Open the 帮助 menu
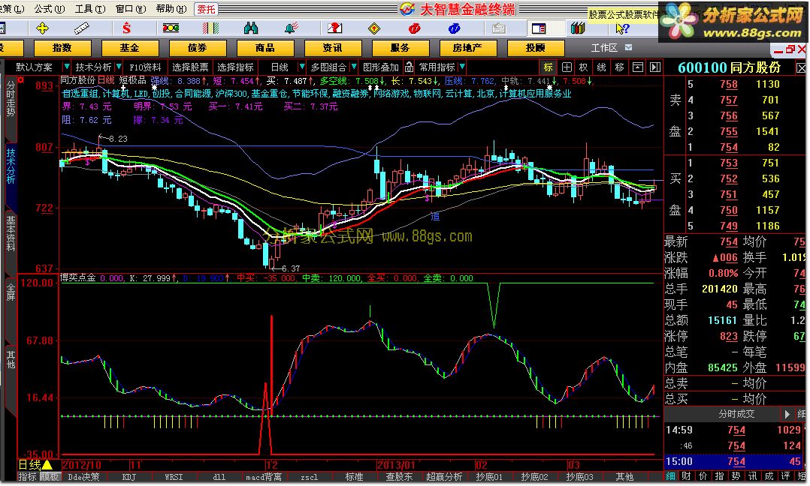The height and width of the screenshot is (486, 810). (x=171, y=9)
